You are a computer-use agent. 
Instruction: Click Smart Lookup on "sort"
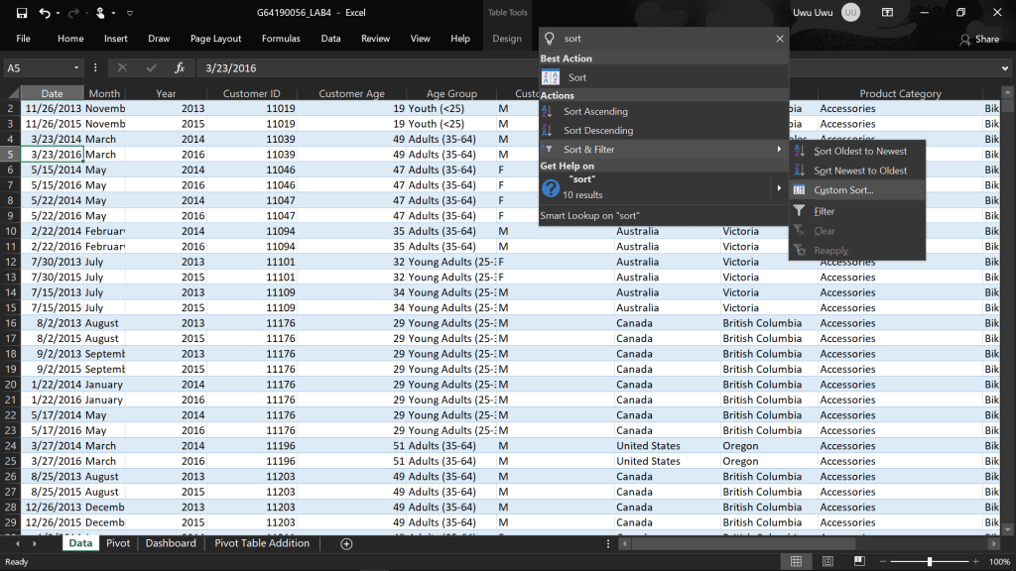589,215
